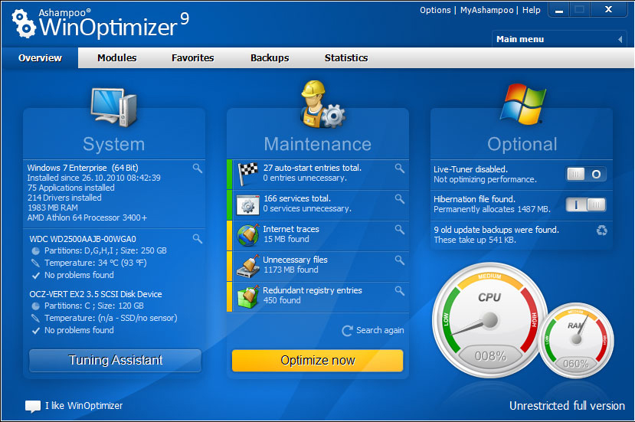Click the auto-start entries checkered flag icon

tap(247, 172)
